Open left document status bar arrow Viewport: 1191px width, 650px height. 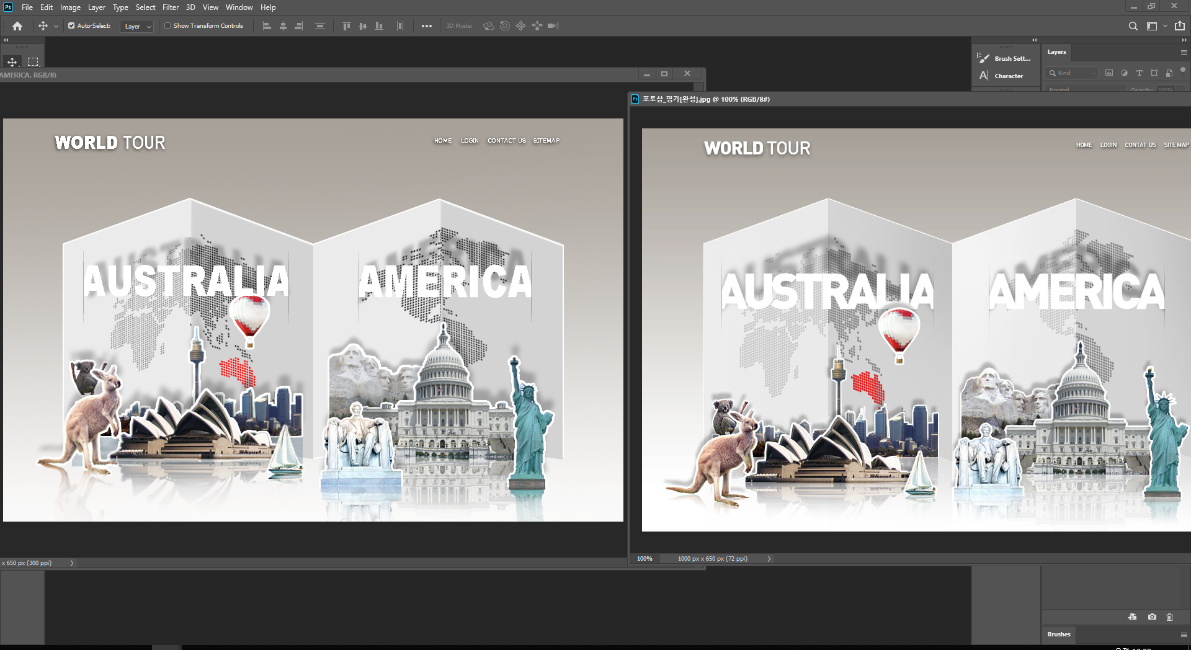(72, 563)
